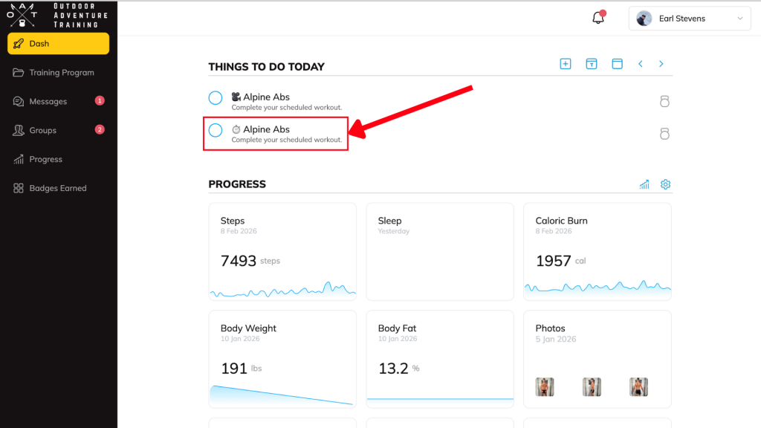Open Messages in the sidebar
The image size is (761, 428).
(48, 102)
